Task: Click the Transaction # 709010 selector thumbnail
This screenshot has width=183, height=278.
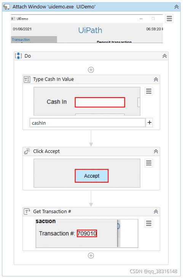Action: coord(87,233)
